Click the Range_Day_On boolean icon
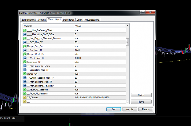Screen dimensions: 191x126 (x=25, y=46)
